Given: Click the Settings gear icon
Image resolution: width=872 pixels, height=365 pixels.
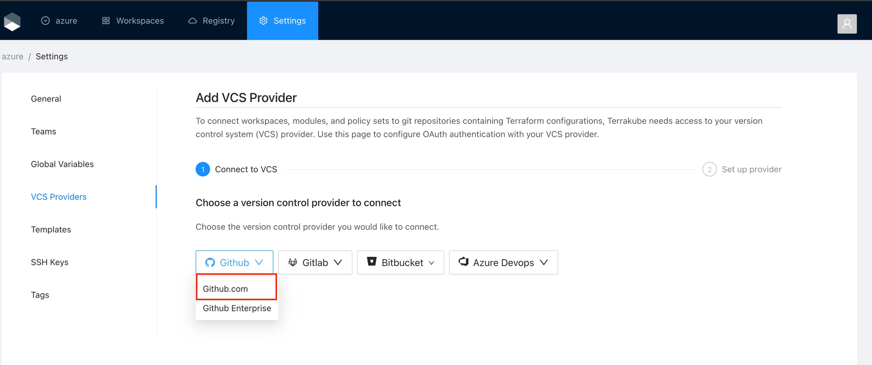Looking at the screenshot, I should [x=263, y=21].
